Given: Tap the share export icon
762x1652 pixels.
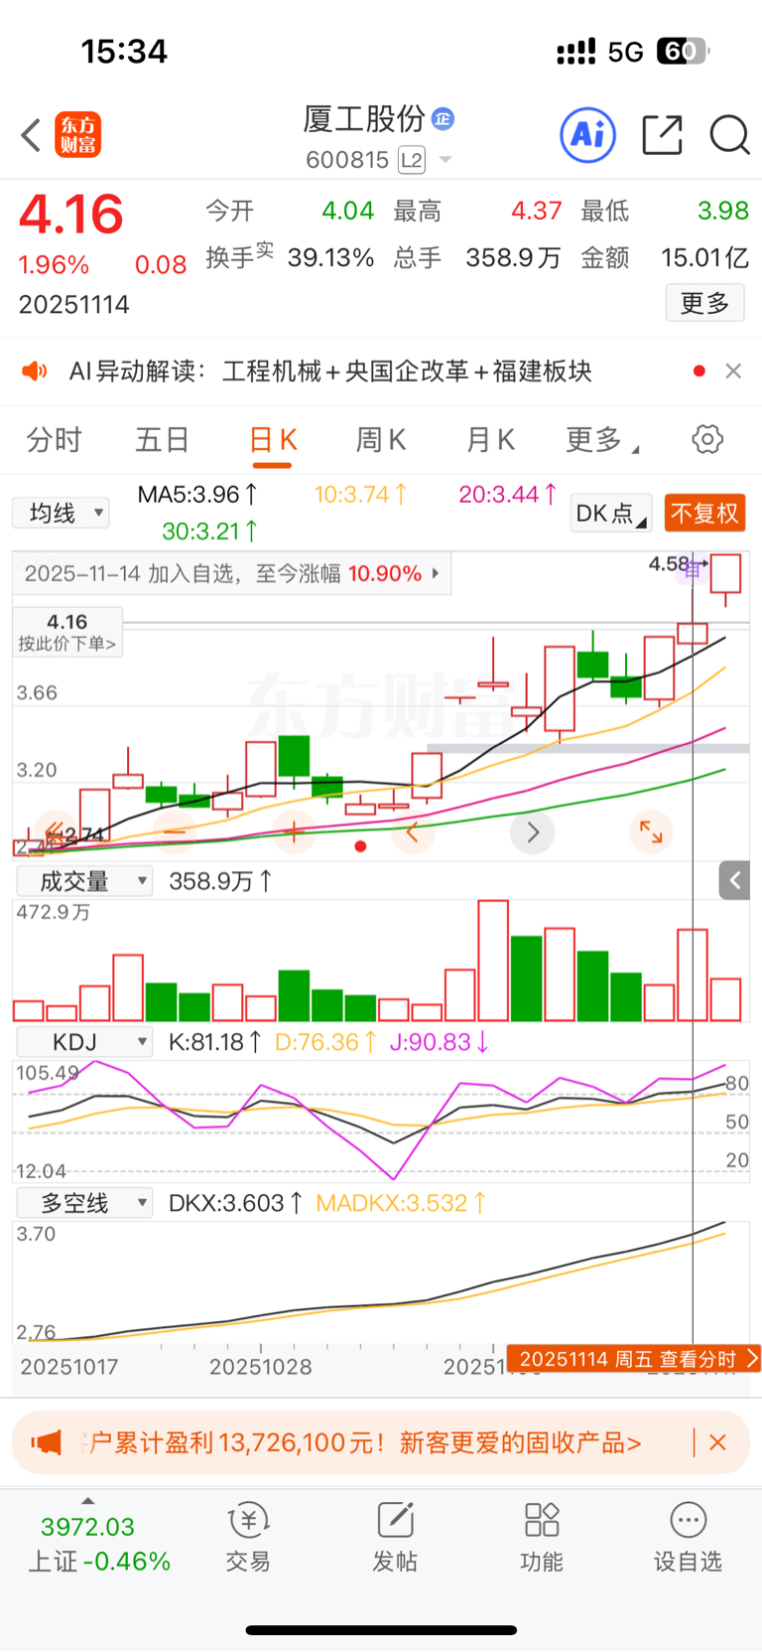Looking at the screenshot, I should [662, 135].
